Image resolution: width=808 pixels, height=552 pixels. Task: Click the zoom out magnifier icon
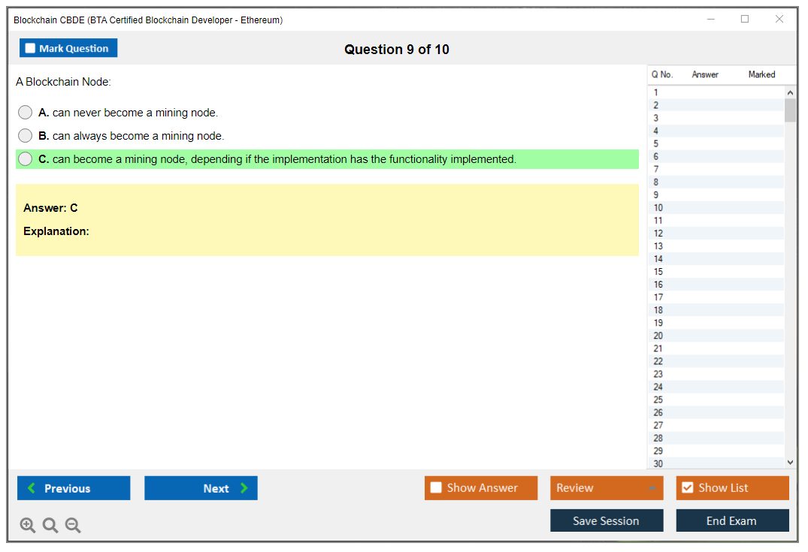(73, 526)
